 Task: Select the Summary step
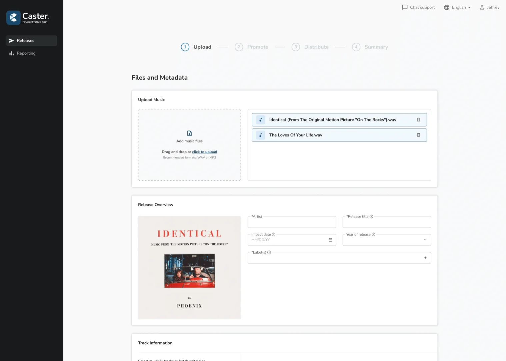[376, 47]
